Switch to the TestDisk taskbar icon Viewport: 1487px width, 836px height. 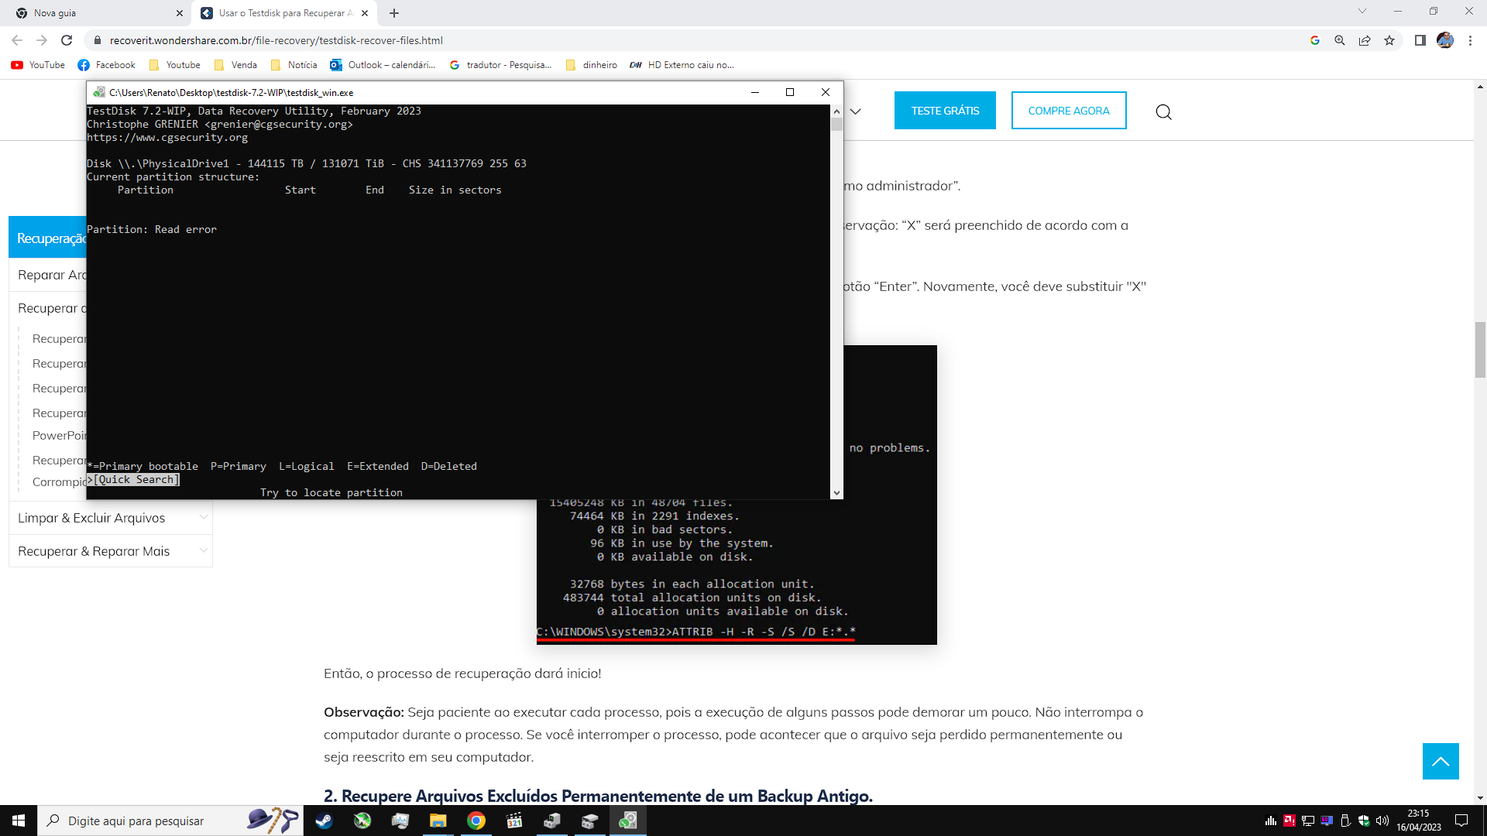click(x=628, y=821)
